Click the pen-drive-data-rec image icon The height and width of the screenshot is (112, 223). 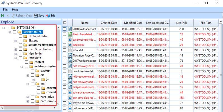click(x=70, y=98)
